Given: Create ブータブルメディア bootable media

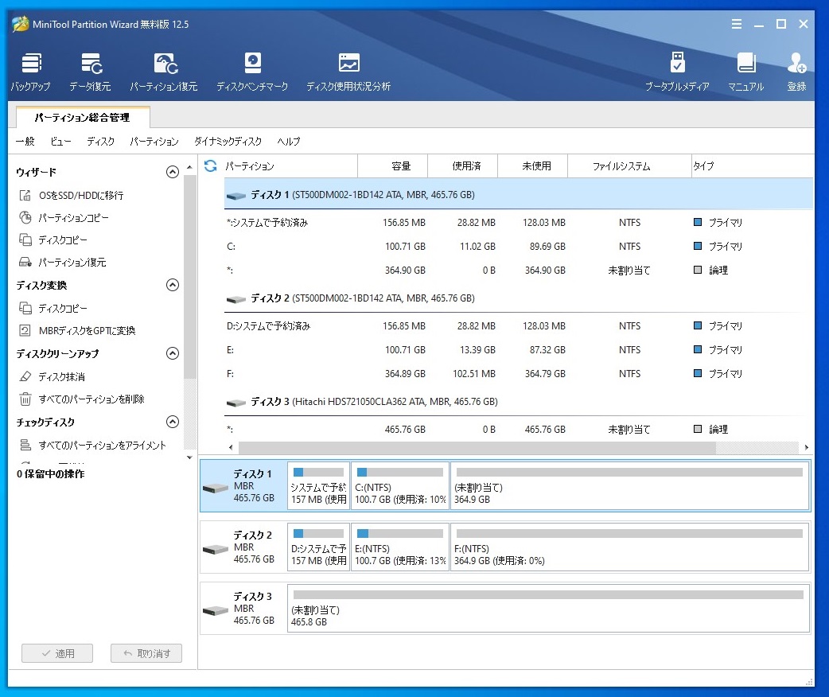Looking at the screenshot, I should (677, 72).
